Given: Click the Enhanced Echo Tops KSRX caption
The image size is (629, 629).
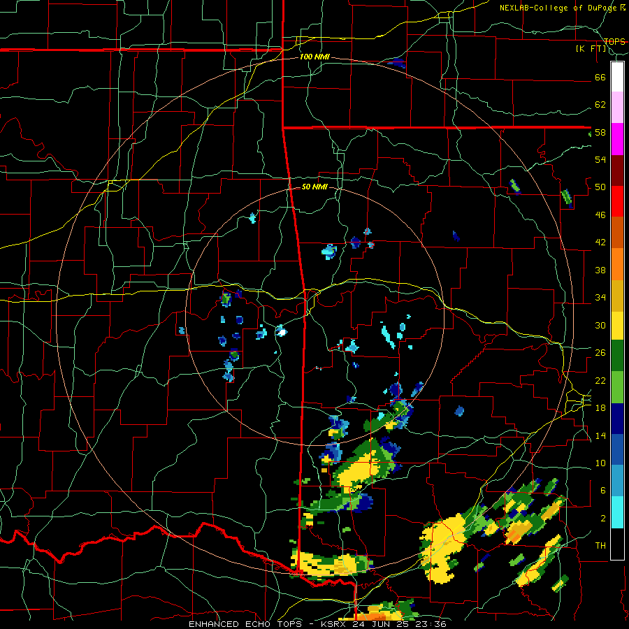Looking at the screenshot, I should click(317, 624).
